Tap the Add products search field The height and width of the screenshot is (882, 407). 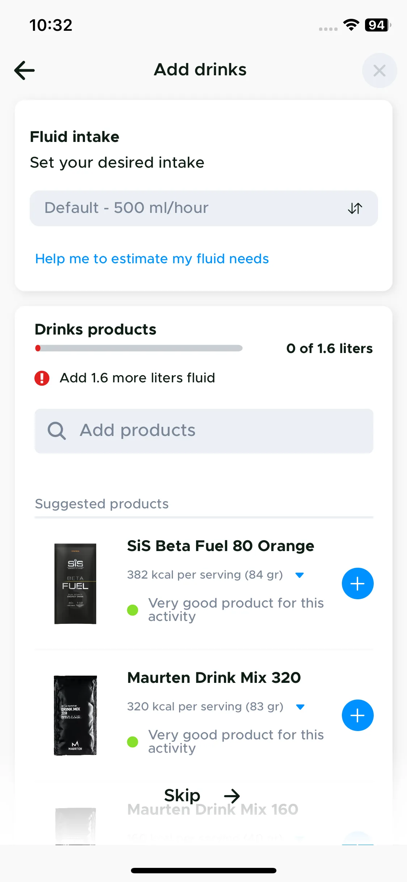pyautogui.click(x=204, y=430)
